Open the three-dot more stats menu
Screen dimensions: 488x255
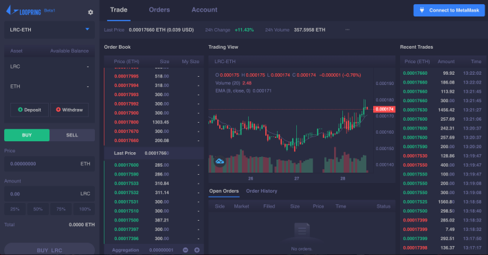click(347, 29)
